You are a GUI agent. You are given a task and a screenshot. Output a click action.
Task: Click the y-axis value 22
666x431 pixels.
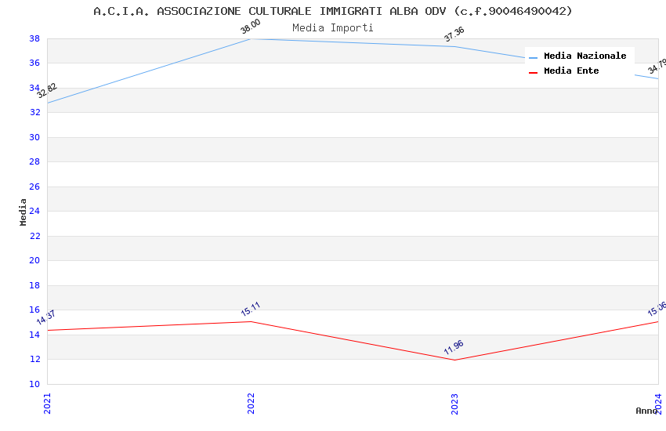pyautogui.click(x=34, y=236)
